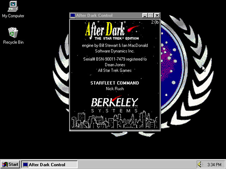Click the STARFLEET COMMAND heading text
This screenshot has height=169, width=226.
coord(115,83)
